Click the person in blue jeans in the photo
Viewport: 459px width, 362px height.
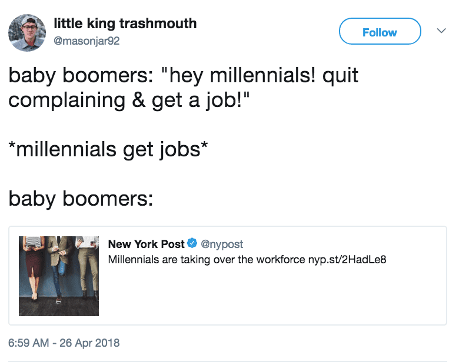(x=60, y=269)
